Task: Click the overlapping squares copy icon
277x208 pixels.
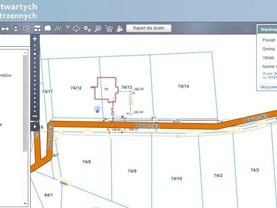Action: pyautogui.click(x=26, y=29)
